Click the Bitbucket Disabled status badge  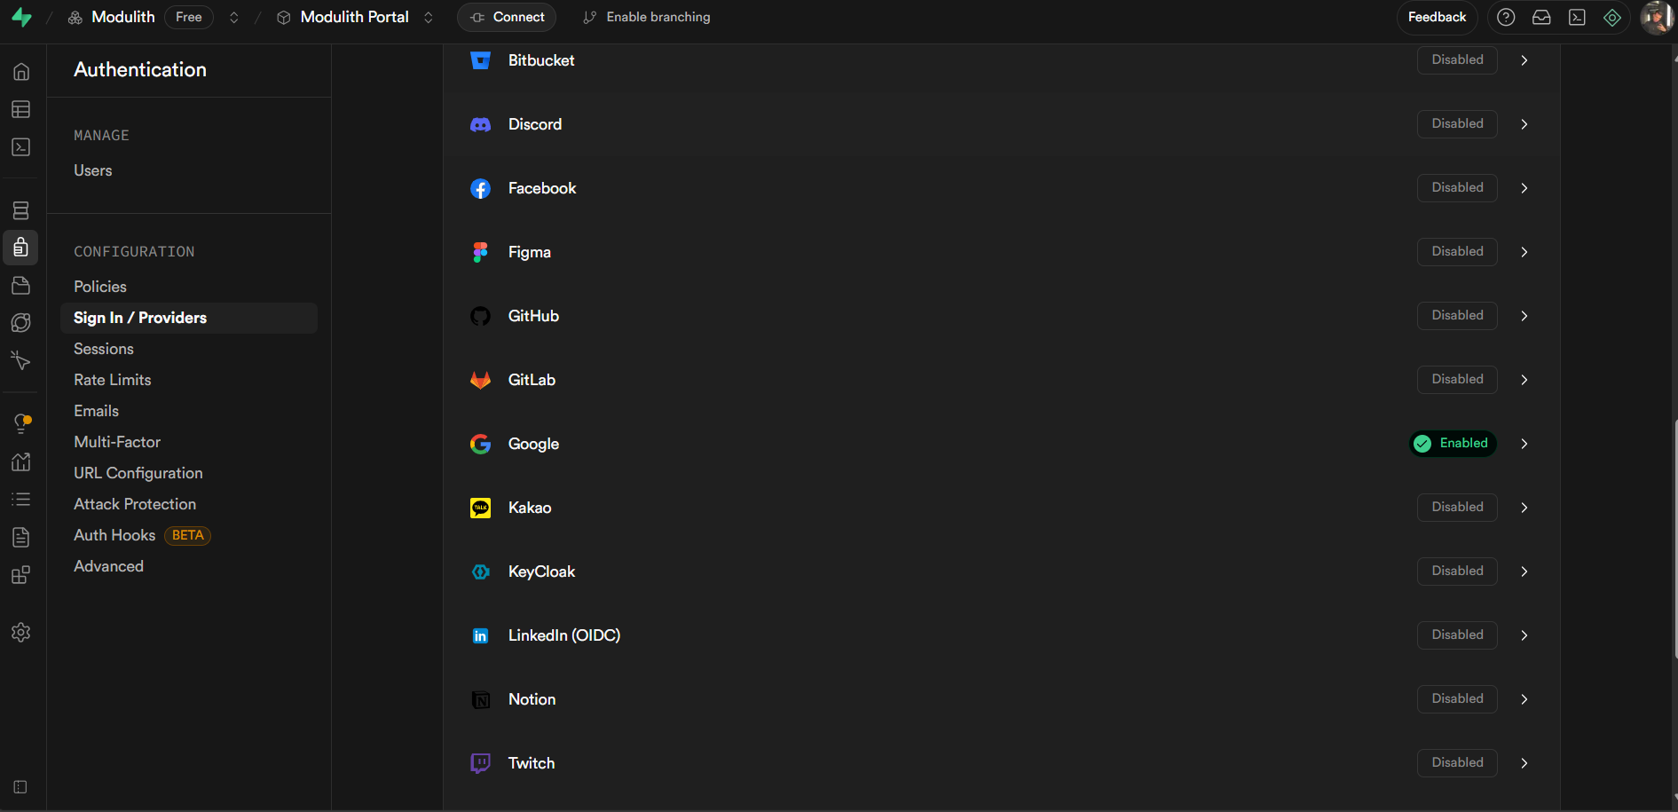coord(1457,59)
